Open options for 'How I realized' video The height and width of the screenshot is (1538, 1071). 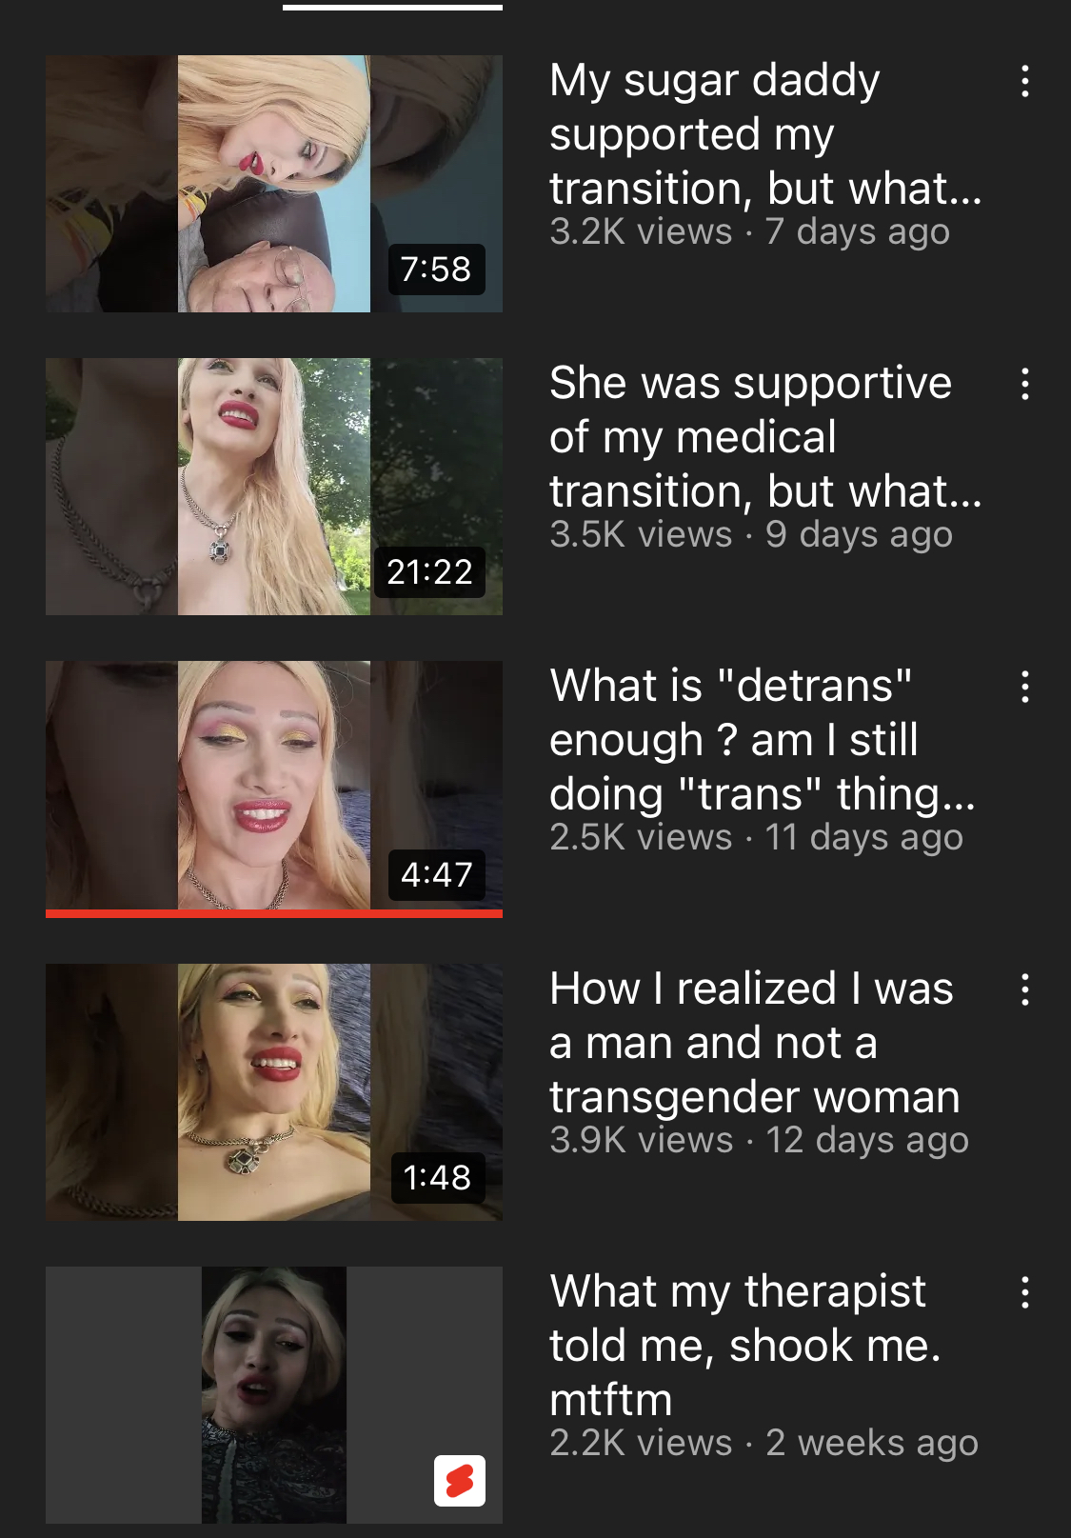[x=1024, y=989]
